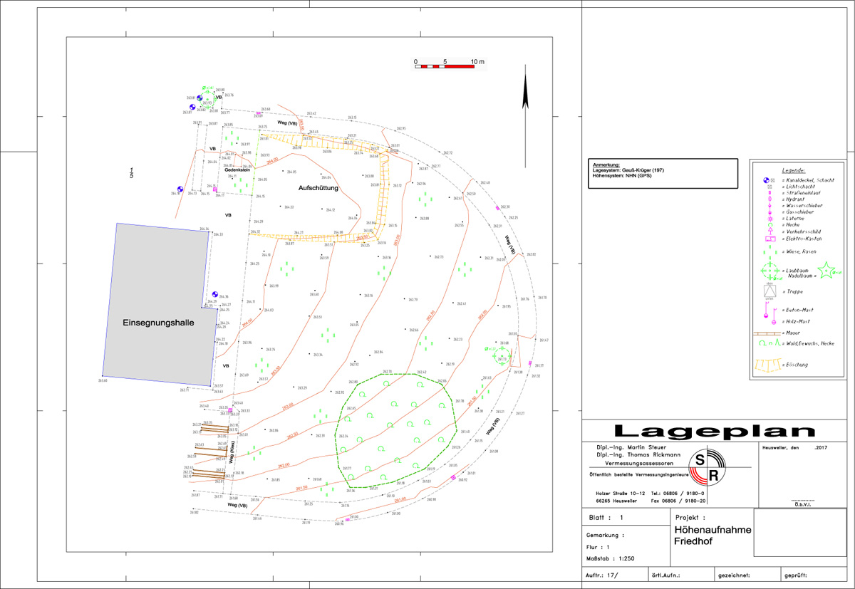This screenshot has width=855, height=589.
Task: Click the Treppe symbol in the legend
Action: pyautogui.click(x=769, y=291)
